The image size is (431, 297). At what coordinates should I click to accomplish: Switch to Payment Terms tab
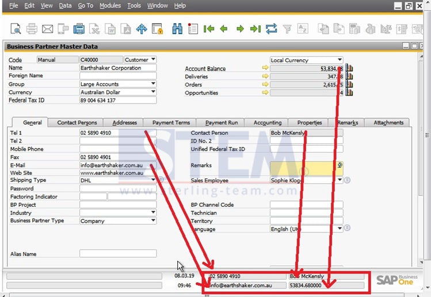(171, 123)
